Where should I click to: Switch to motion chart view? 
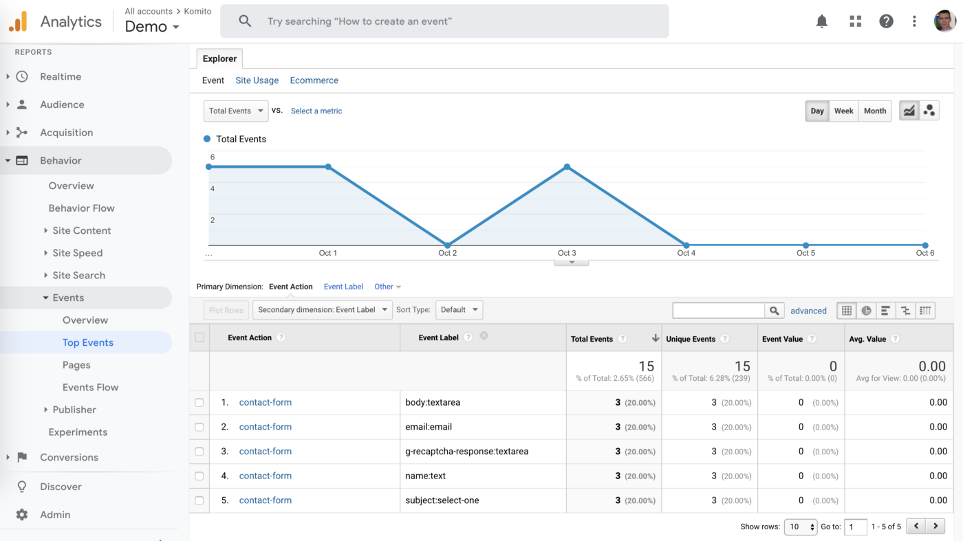(x=929, y=111)
